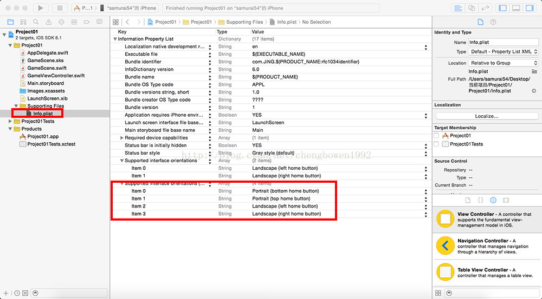
Task: Toggle the utilities pane
Action: (530, 8)
